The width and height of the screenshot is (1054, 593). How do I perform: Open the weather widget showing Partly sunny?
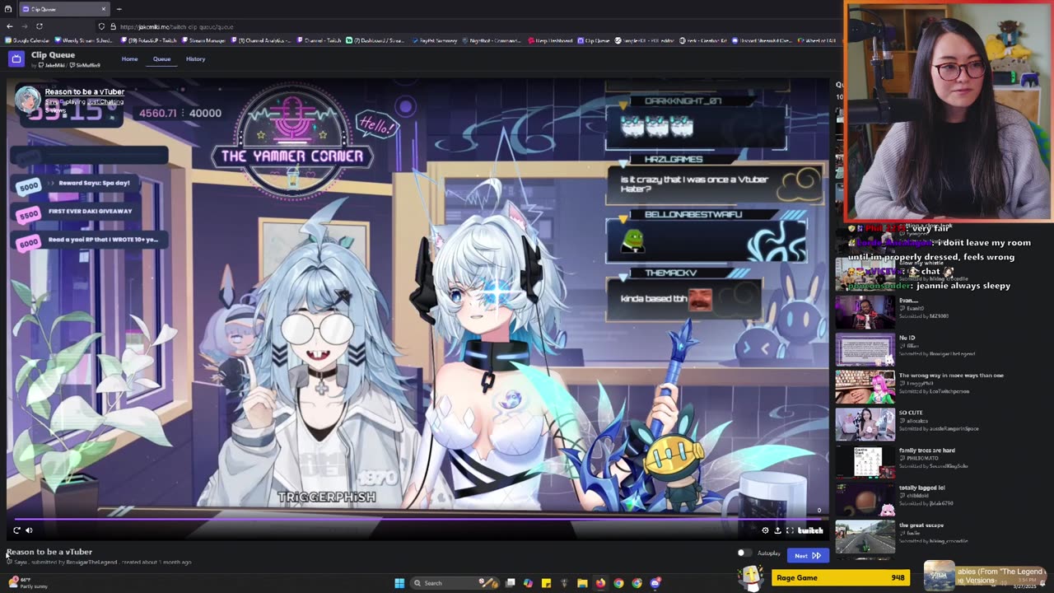click(x=27, y=582)
